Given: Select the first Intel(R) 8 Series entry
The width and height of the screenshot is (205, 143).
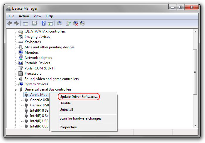Looking at the screenshot, I should pos(40,110).
